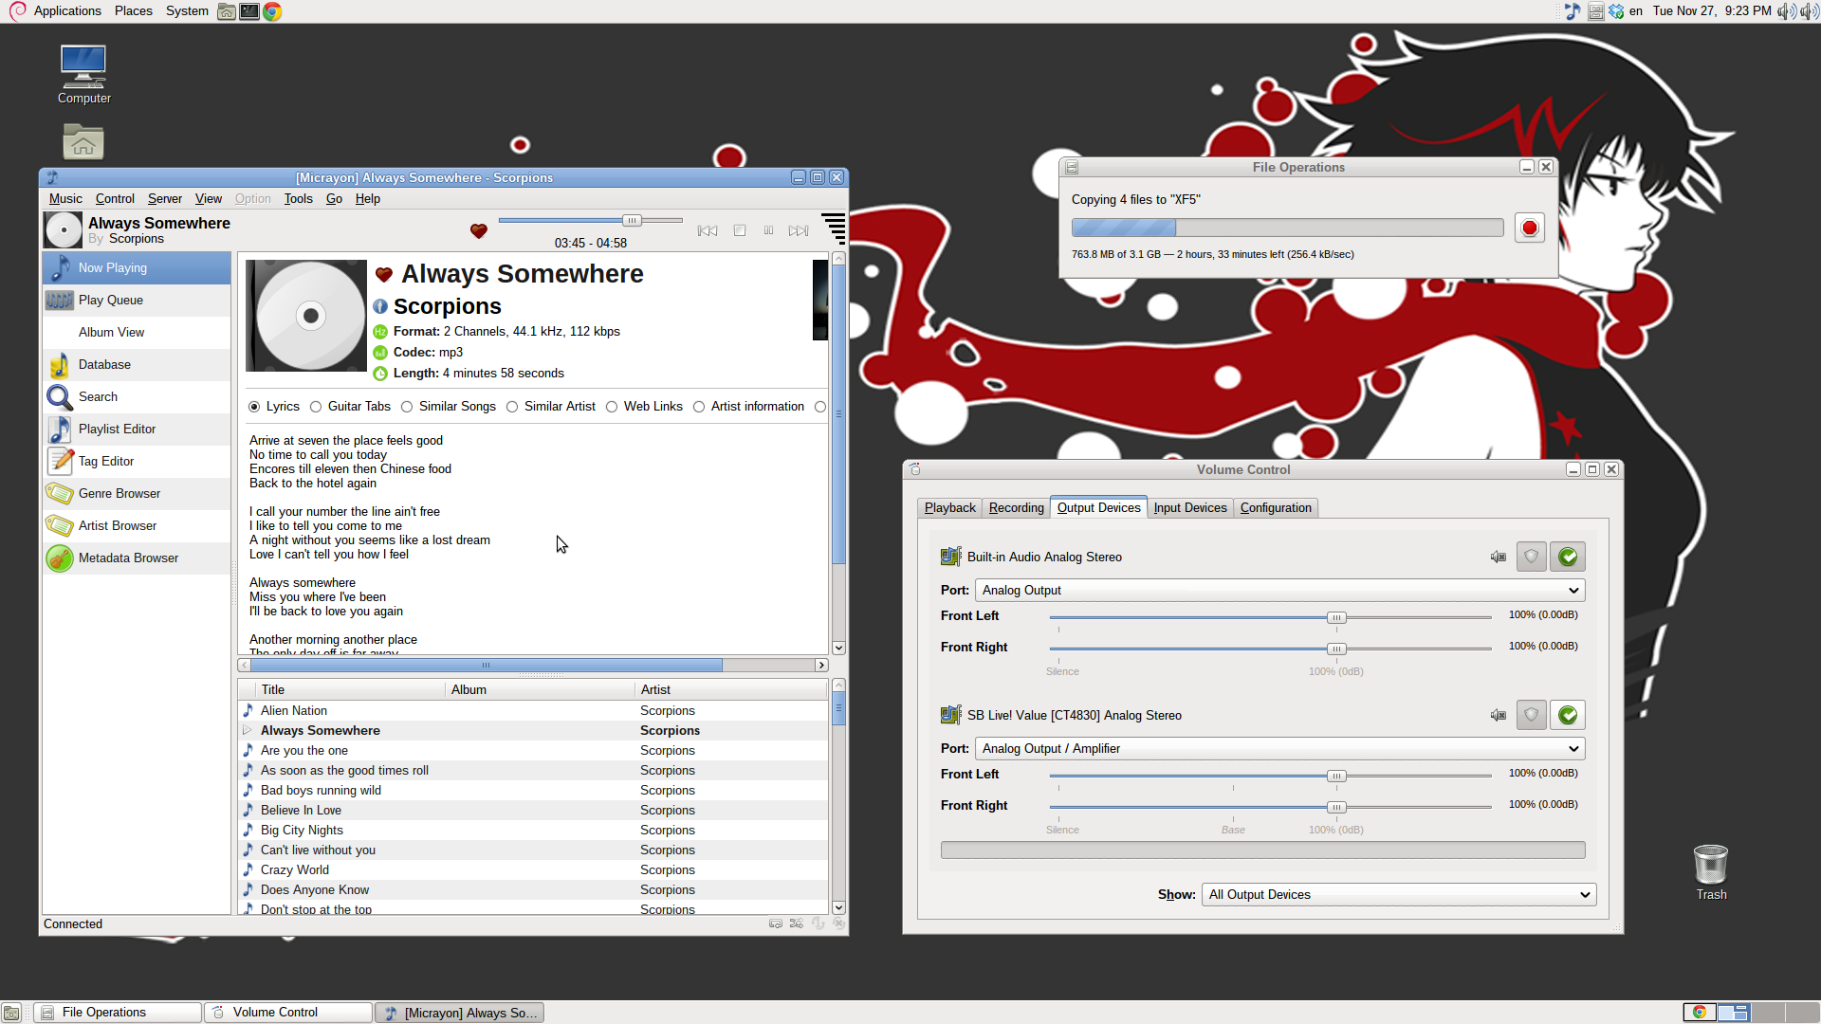Image resolution: width=1821 pixels, height=1024 pixels.
Task: Open the View menu in Micrayon
Action: point(209,199)
